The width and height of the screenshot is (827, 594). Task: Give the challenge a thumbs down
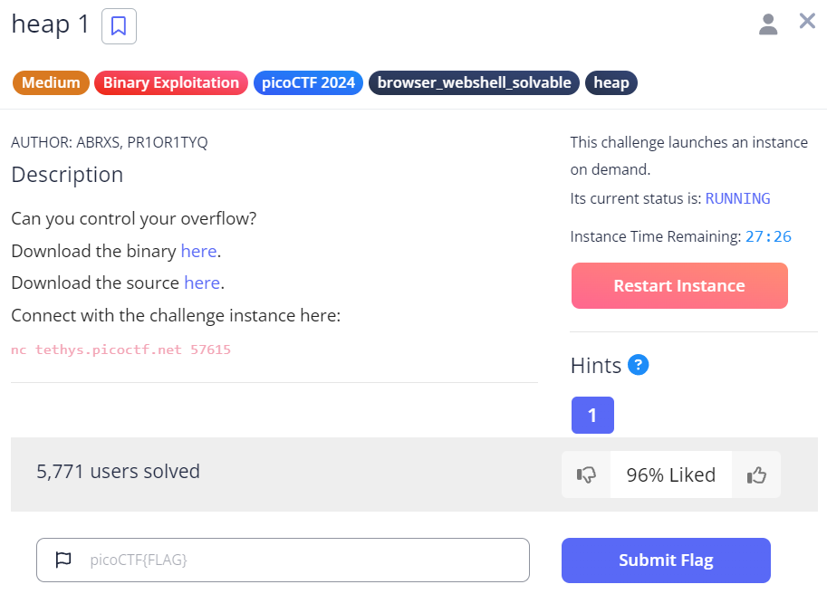coord(586,474)
